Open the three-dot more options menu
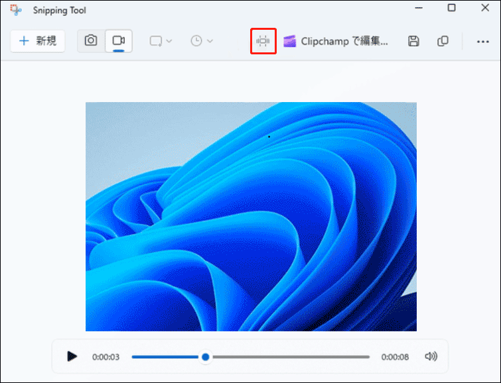 [x=482, y=42]
